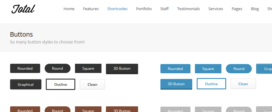Select the Buttons page heading

[x=21, y=34]
